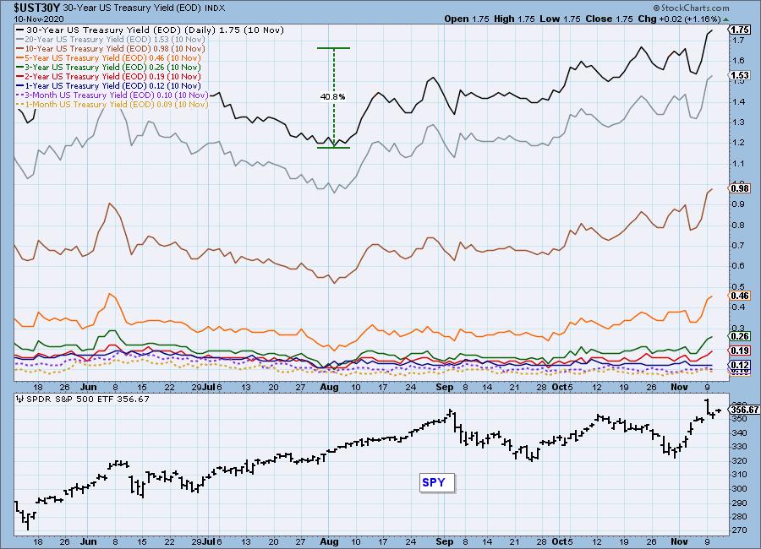Select the 30-Year US Treasury Yield legend entry
The image size is (761, 549).
(151, 30)
